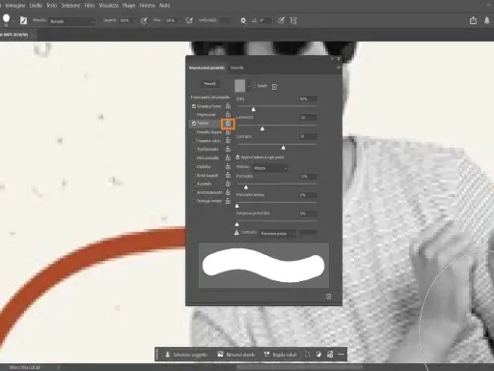Click lock icon beside Disturbo

228,166
